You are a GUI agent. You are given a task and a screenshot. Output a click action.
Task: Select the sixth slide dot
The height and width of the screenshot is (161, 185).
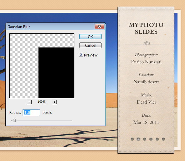[x=163, y=139]
